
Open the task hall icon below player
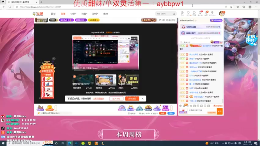pos(40,108)
